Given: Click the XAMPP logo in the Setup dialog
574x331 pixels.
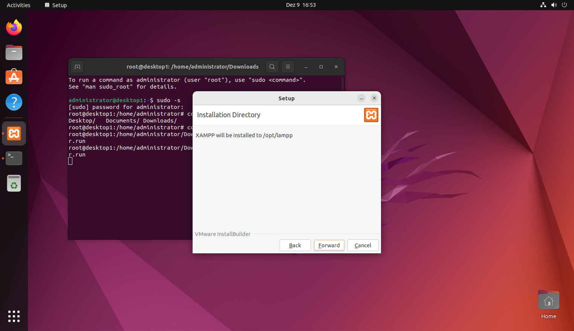Looking at the screenshot, I should [371, 115].
